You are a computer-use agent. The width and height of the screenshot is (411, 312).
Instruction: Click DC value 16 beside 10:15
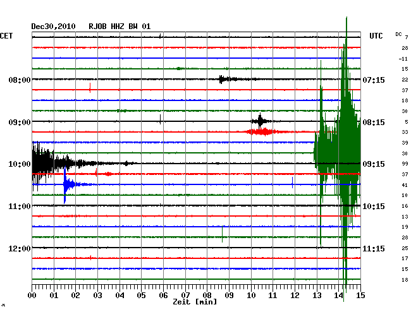[x=405, y=206]
